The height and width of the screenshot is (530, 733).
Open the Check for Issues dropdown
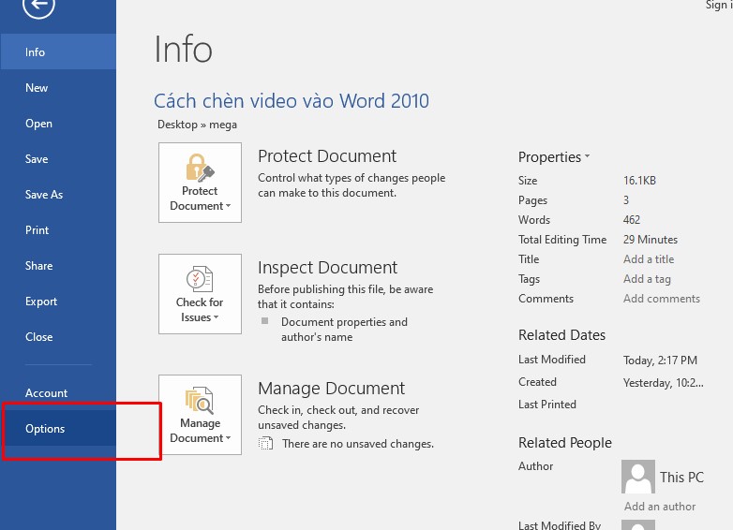point(200,294)
